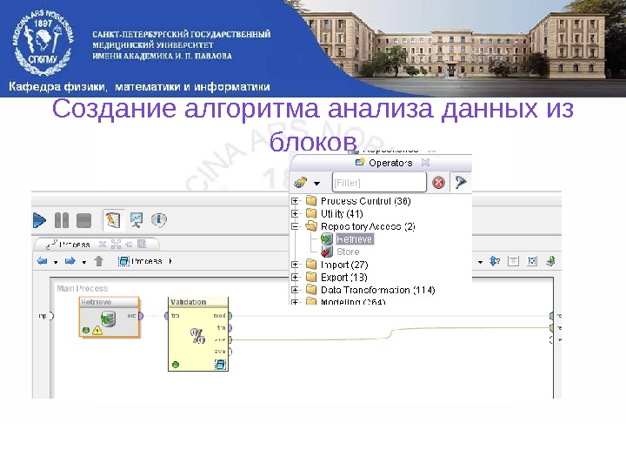Switch to the Design perspective notepad icon
Image resolution: width=626 pixels, height=470 pixels.
(113, 220)
